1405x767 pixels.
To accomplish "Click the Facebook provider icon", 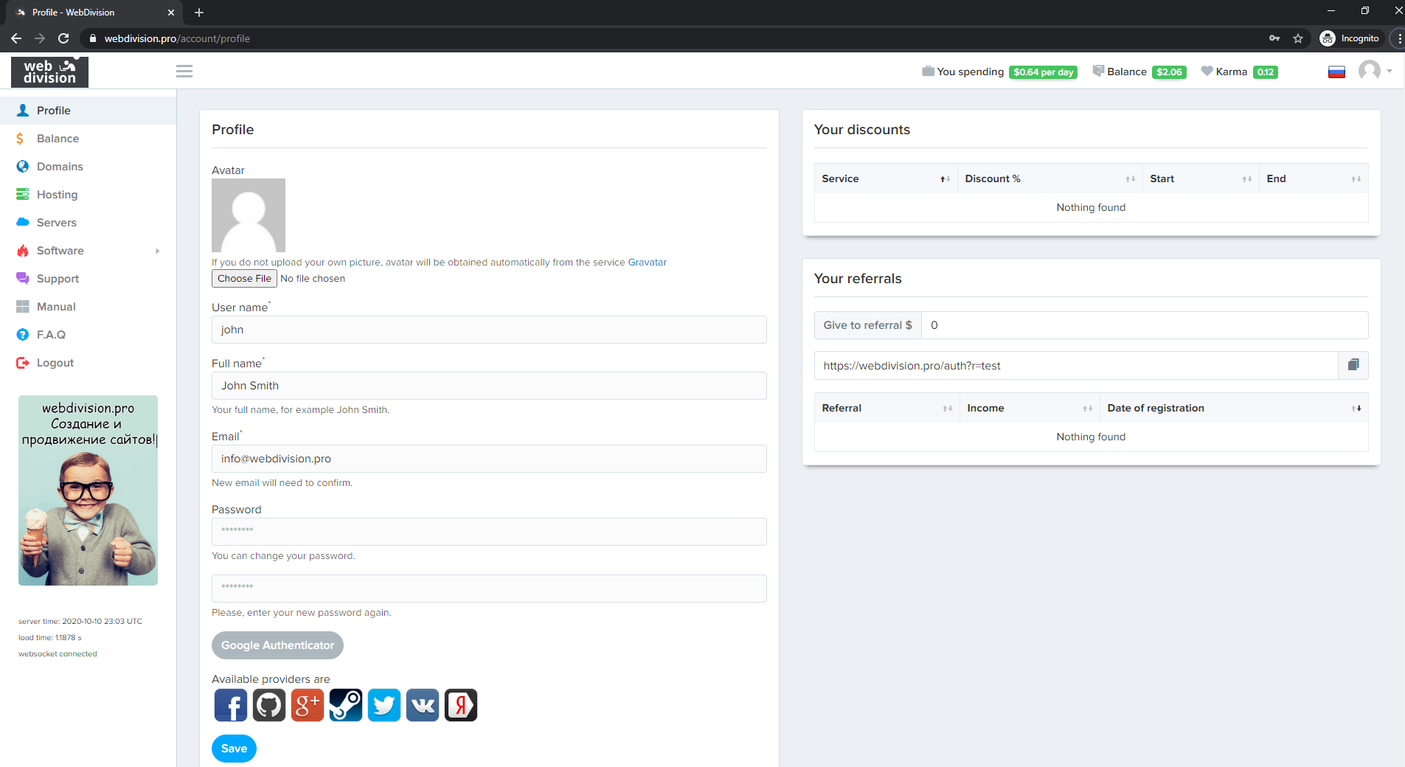I will pyautogui.click(x=231, y=705).
